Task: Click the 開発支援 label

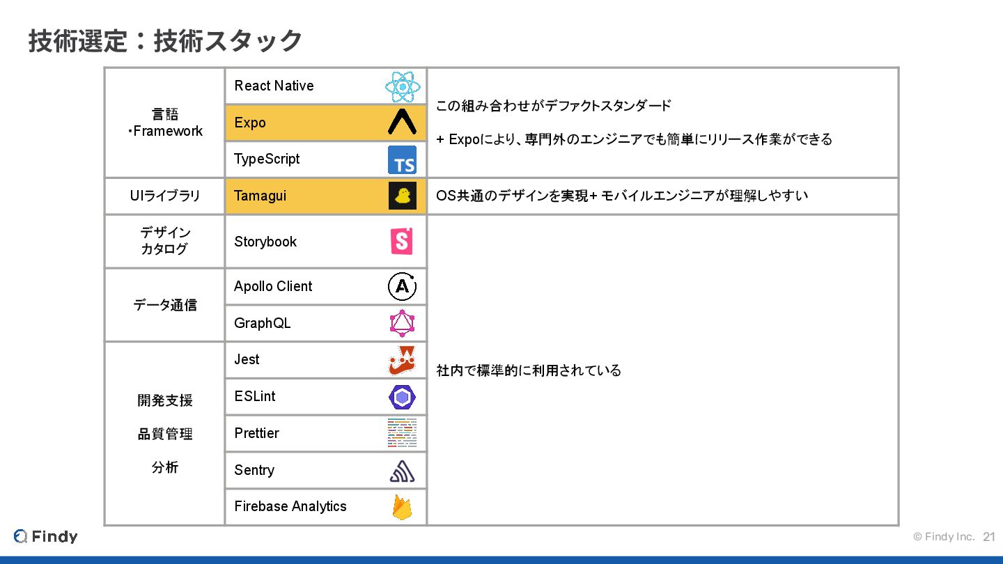Action: pyautogui.click(x=165, y=400)
